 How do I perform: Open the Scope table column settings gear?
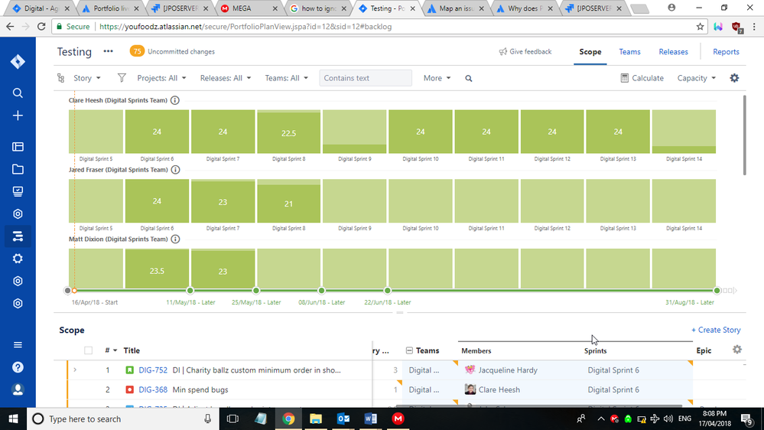[737, 350]
